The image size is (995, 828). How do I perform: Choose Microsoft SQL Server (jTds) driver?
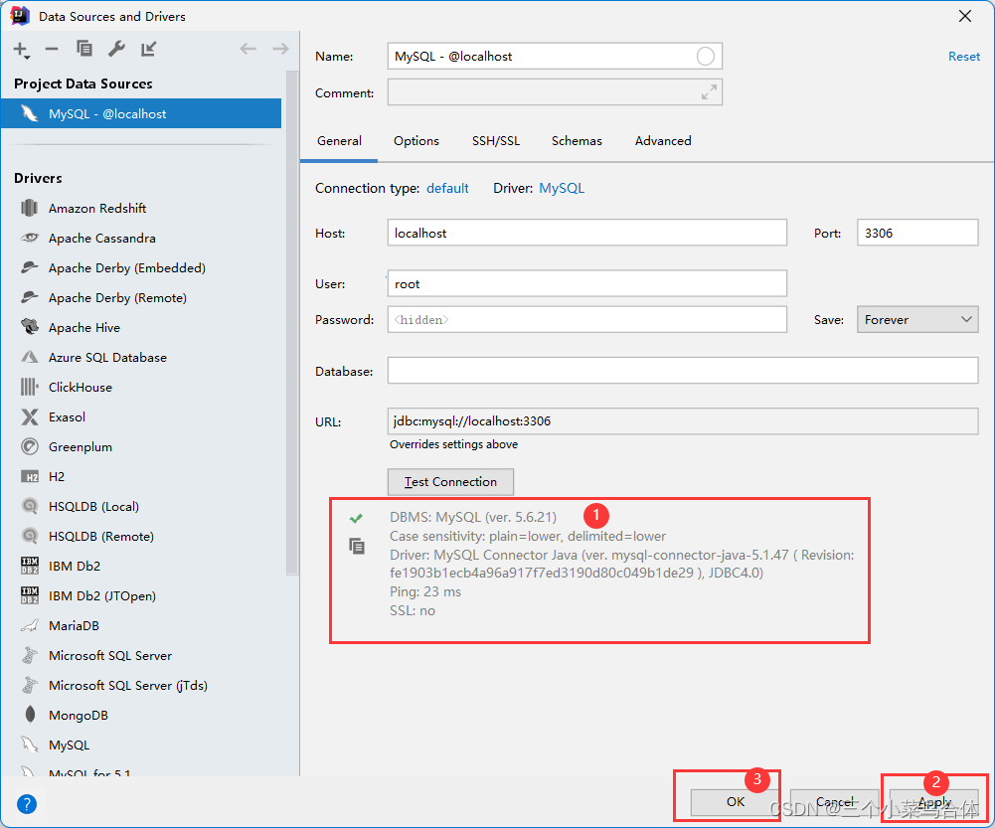click(x=127, y=685)
